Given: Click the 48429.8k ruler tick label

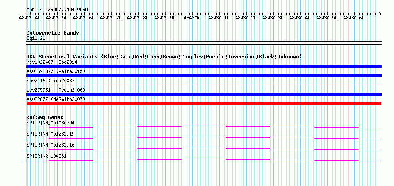Looking at the screenshot, I should pos(138,18).
